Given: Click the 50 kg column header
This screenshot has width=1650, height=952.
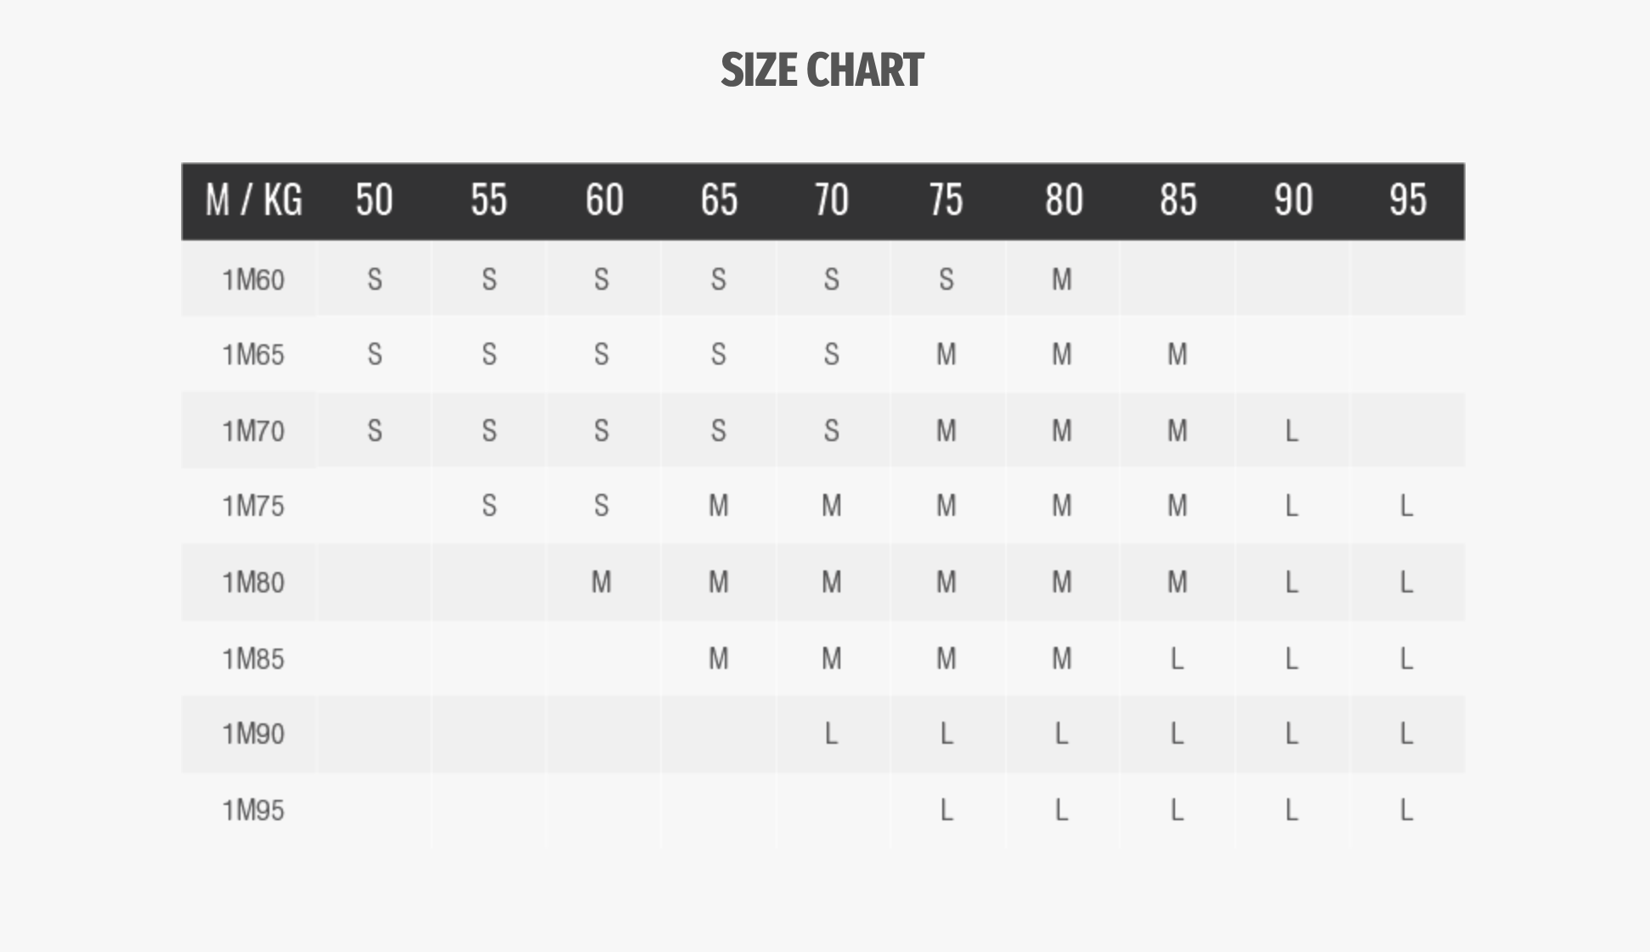Looking at the screenshot, I should point(374,201).
